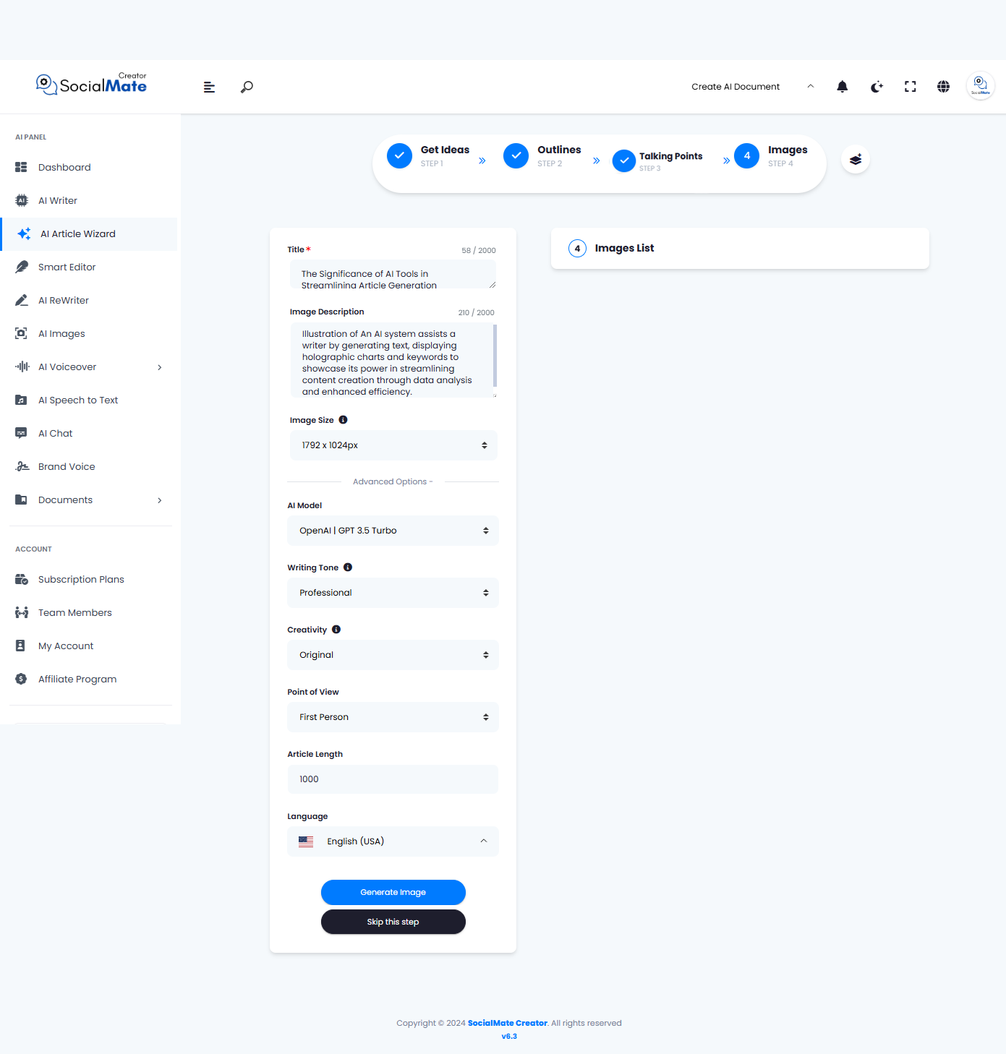
Task: Expand the Create AI Document chevron
Action: tap(811, 86)
